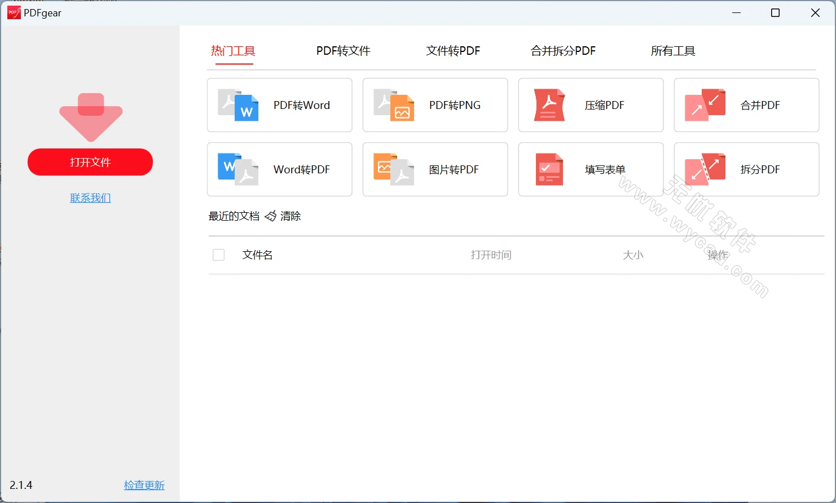Click the broom icon to clear recent documents
Image resolution: width=836 pixels, height=503 pixels.
click(271, 216)
